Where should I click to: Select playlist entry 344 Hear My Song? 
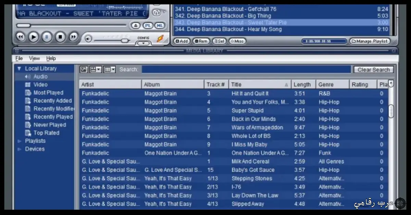282,29
